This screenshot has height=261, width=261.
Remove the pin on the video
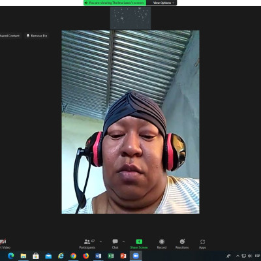37,36
